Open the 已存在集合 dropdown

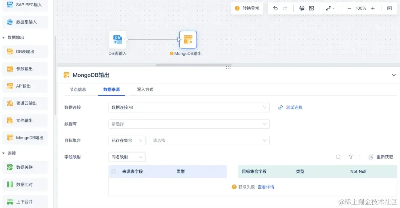point(127,141)
